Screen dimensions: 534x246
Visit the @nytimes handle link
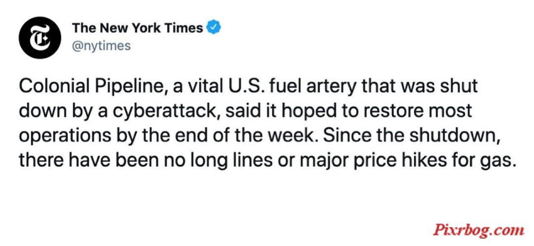click(x=101, y=45)
